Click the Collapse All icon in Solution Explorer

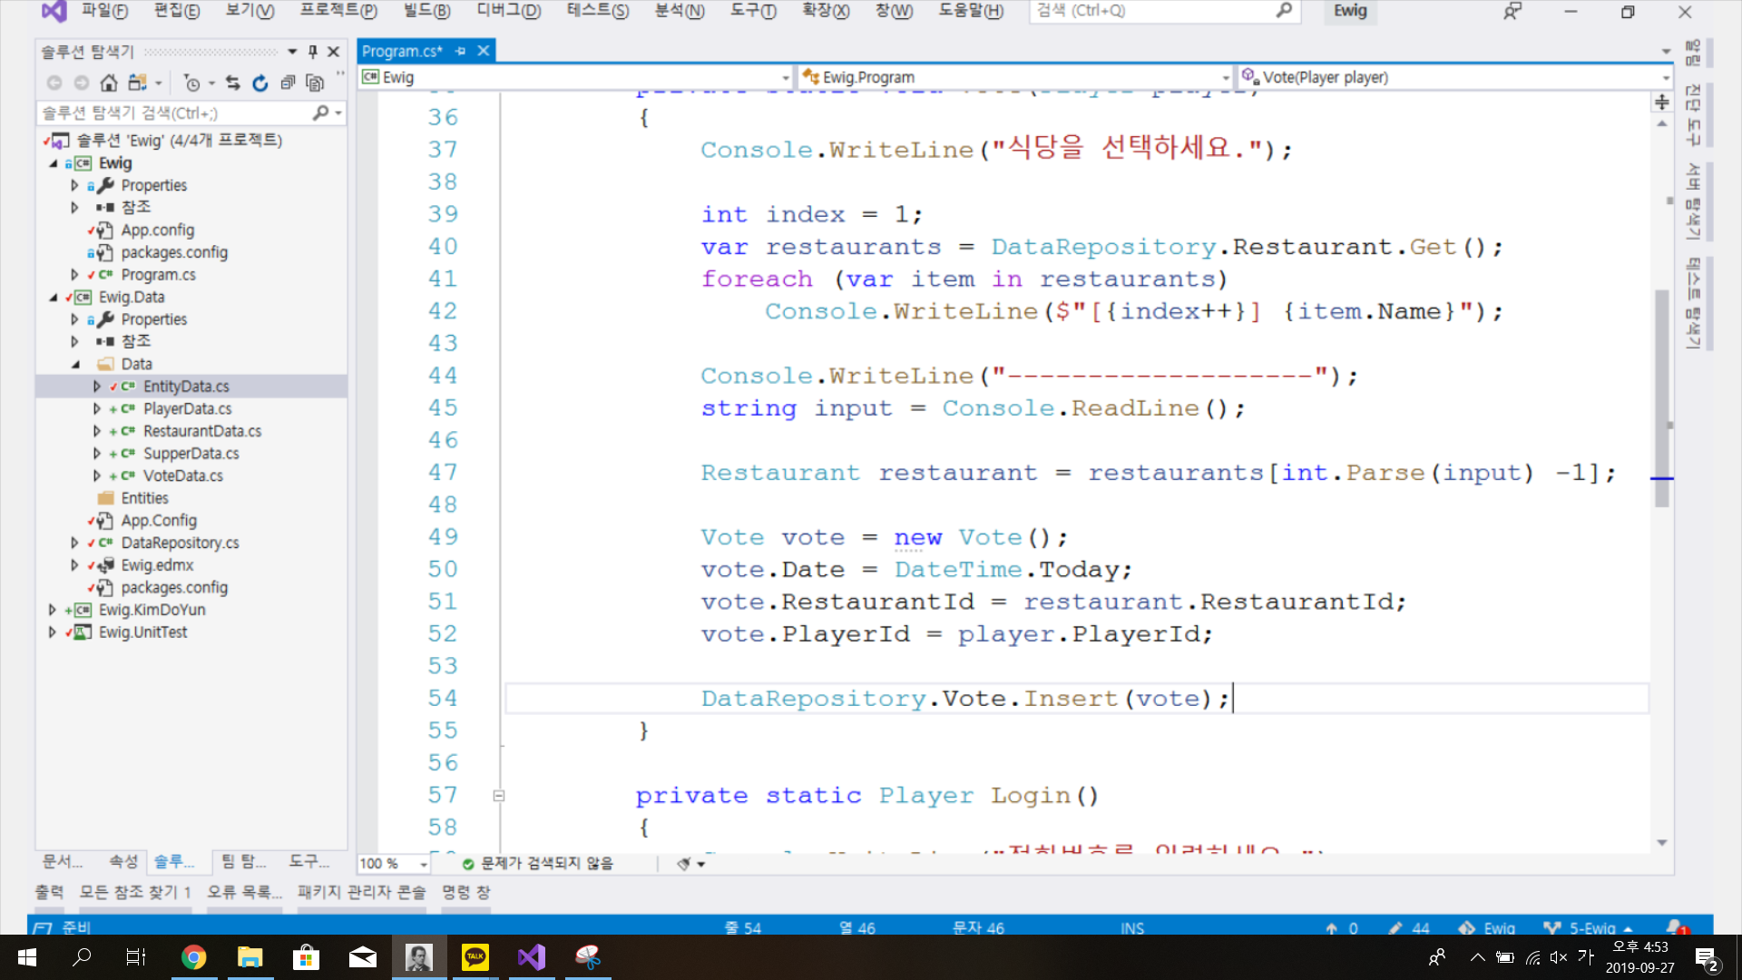288,83
